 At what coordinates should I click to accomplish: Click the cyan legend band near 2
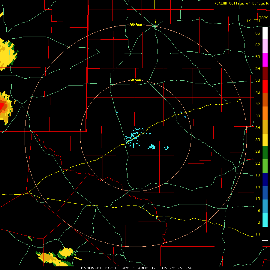click(x=265, y=220)
